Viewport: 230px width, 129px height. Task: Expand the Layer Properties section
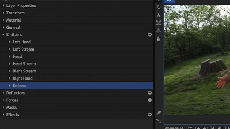(x=3, y=6)
